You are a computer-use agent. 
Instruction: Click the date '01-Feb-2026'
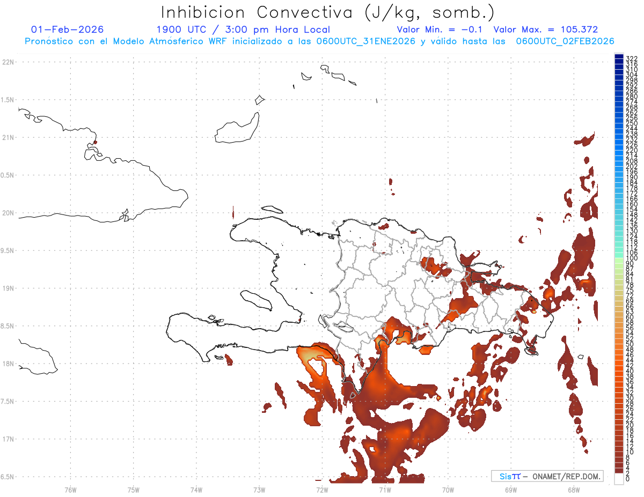(x=67, y=29)
